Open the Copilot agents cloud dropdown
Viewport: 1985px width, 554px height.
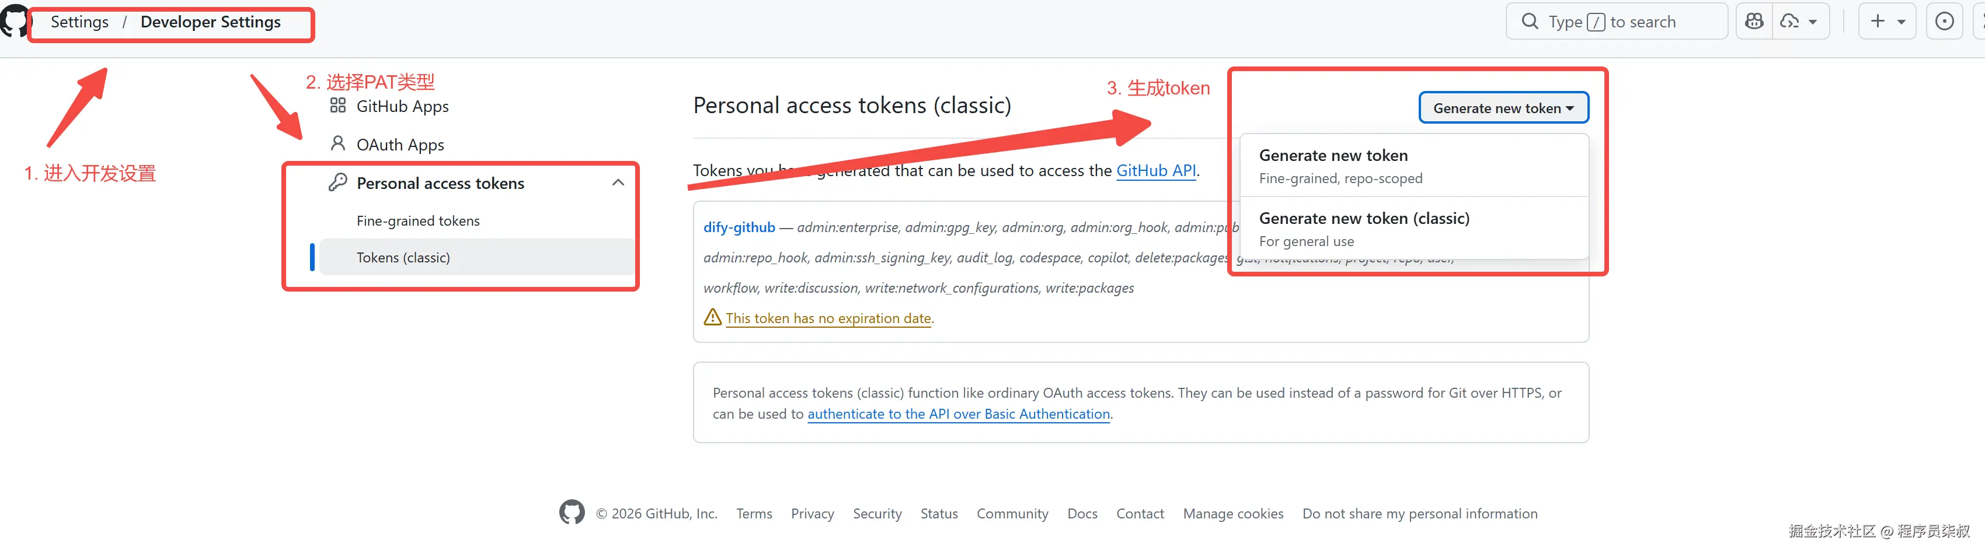click(1799, 22)
